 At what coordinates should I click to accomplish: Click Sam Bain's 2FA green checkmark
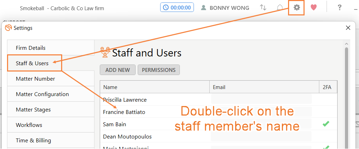[x=326, y=124]
